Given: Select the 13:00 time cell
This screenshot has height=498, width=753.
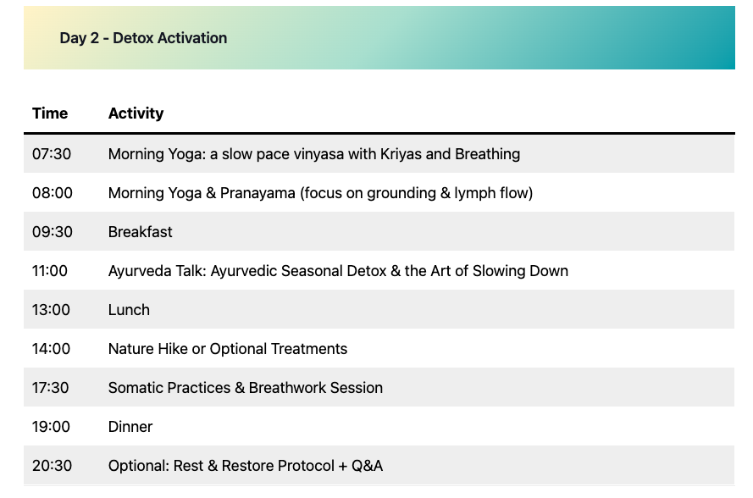Looking at the screenshot, I should 52,310.
